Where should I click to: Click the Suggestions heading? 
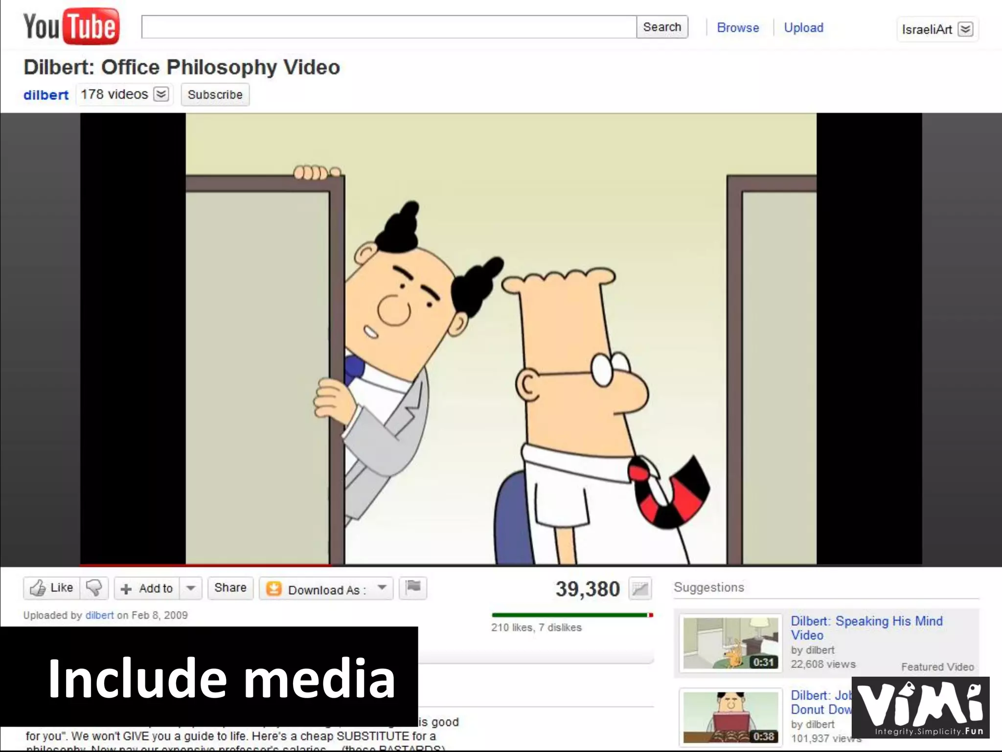click(709, 587)
